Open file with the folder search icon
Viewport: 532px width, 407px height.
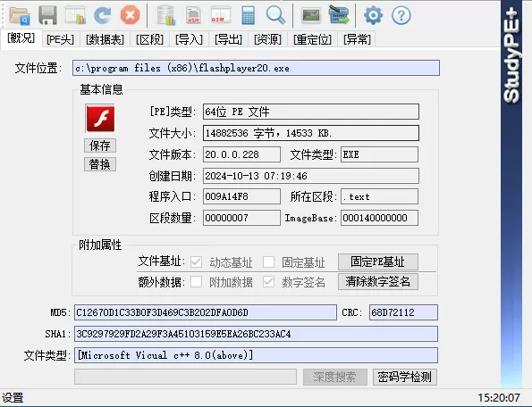[x=20, y=15]
